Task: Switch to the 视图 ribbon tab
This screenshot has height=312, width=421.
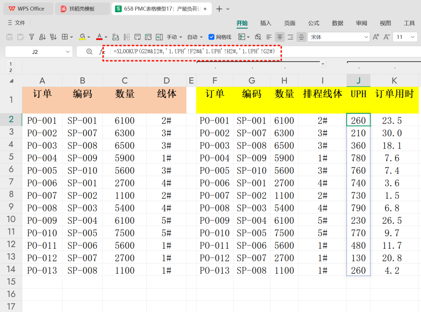Action: (x=385, y=23)
